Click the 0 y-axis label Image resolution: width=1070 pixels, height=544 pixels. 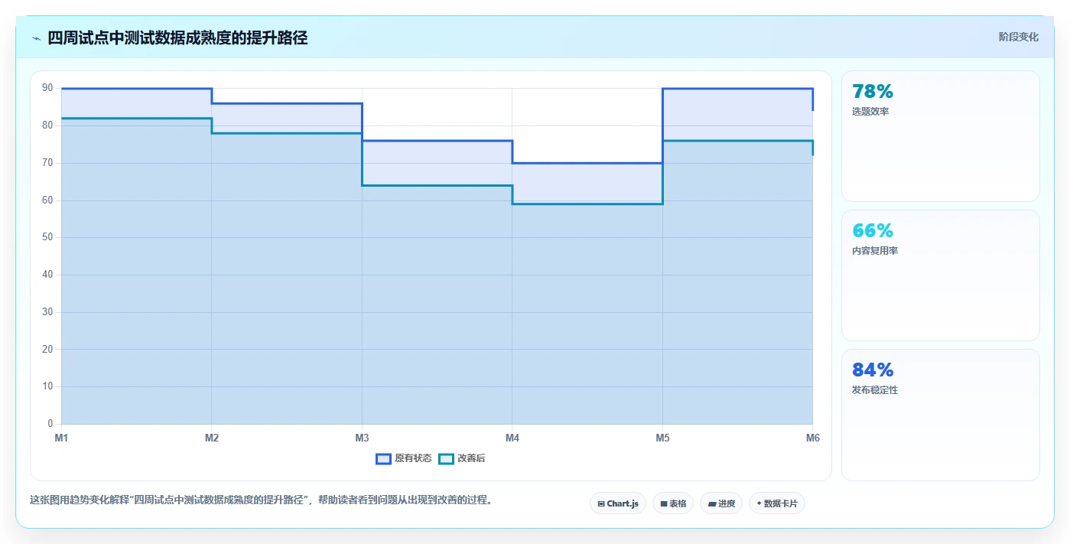pos(50,424)
